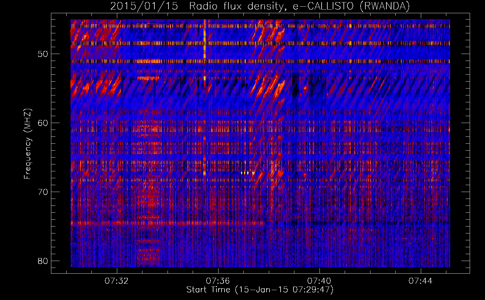Image resolution: width=485 pixels, height=300 pixels.
Task: Select the Frequency (MHZ) axis label
Action: coord(28,144)
